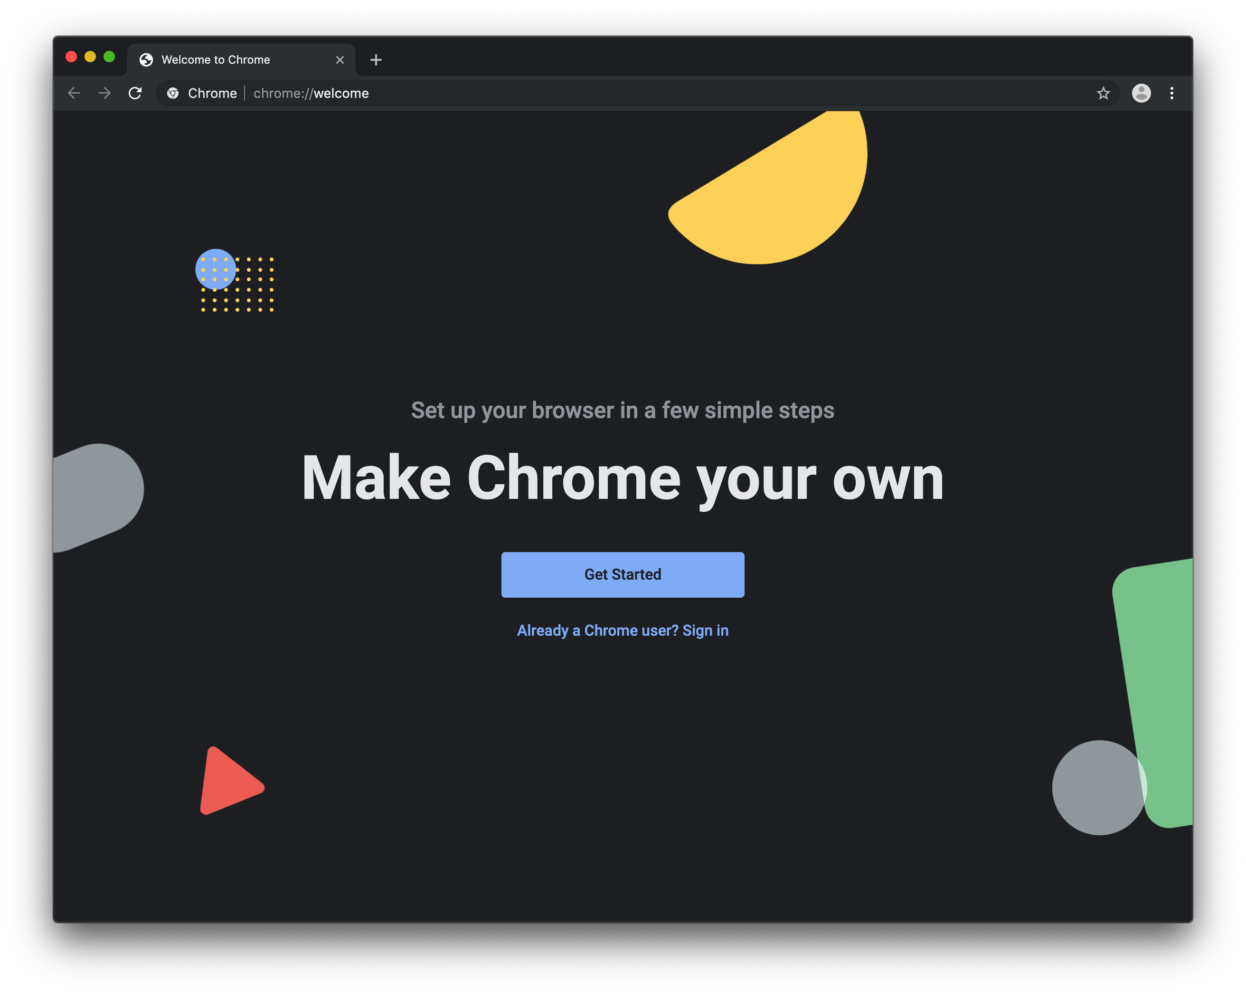Click the forward navigation arrow
This screenshot has height=993, width=1246.
pyautogui.click(x=104, y=93)
